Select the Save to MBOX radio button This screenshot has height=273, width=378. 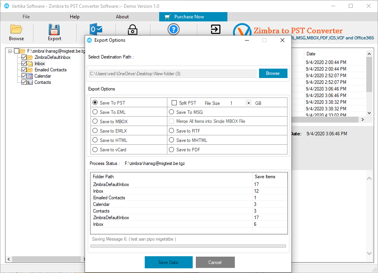tap(95, 121)
